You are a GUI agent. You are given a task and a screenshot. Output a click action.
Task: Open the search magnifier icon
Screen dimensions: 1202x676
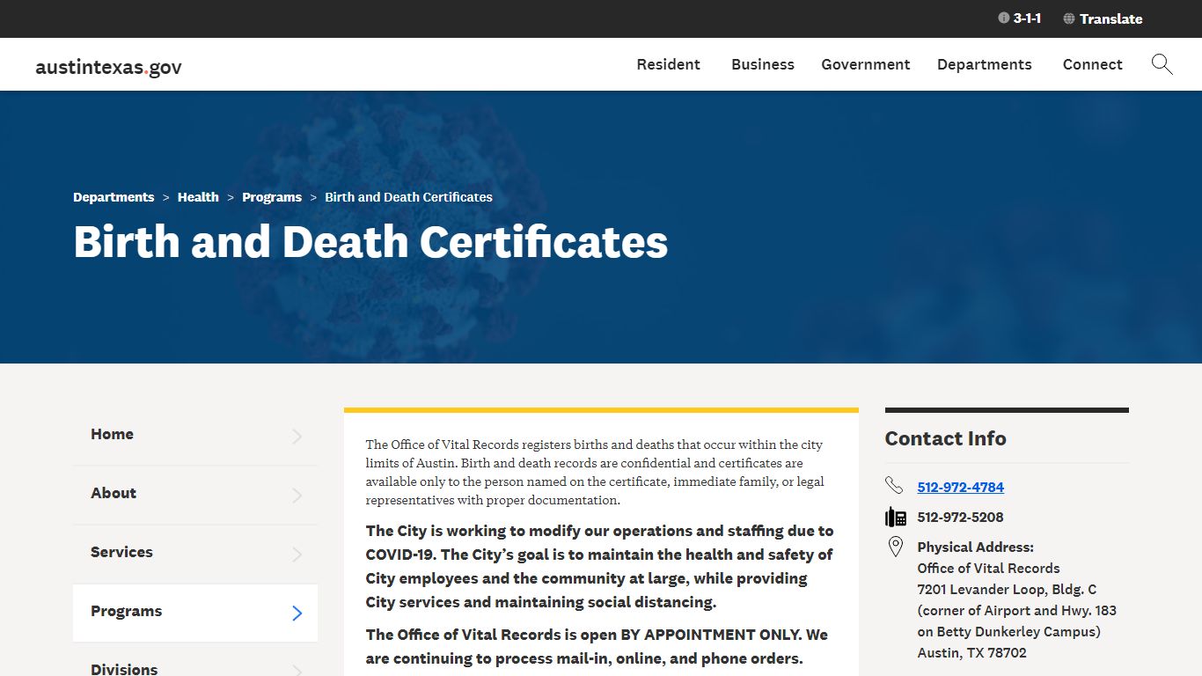[1162, 64]
